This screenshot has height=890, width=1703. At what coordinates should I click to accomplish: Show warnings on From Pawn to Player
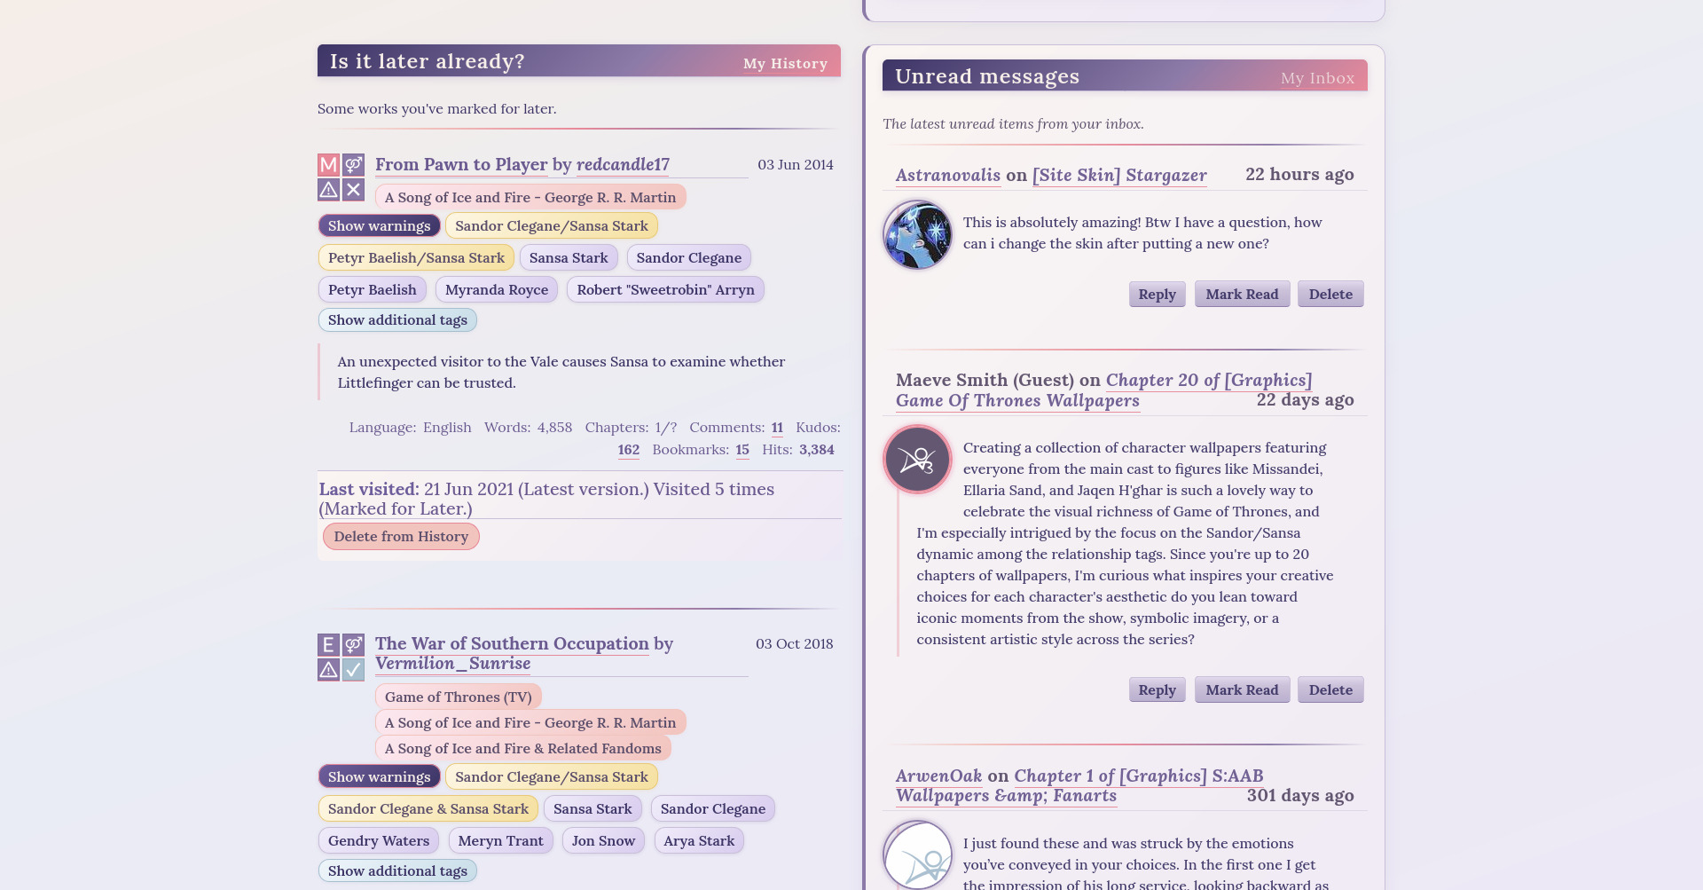click(x=380, y=225)
